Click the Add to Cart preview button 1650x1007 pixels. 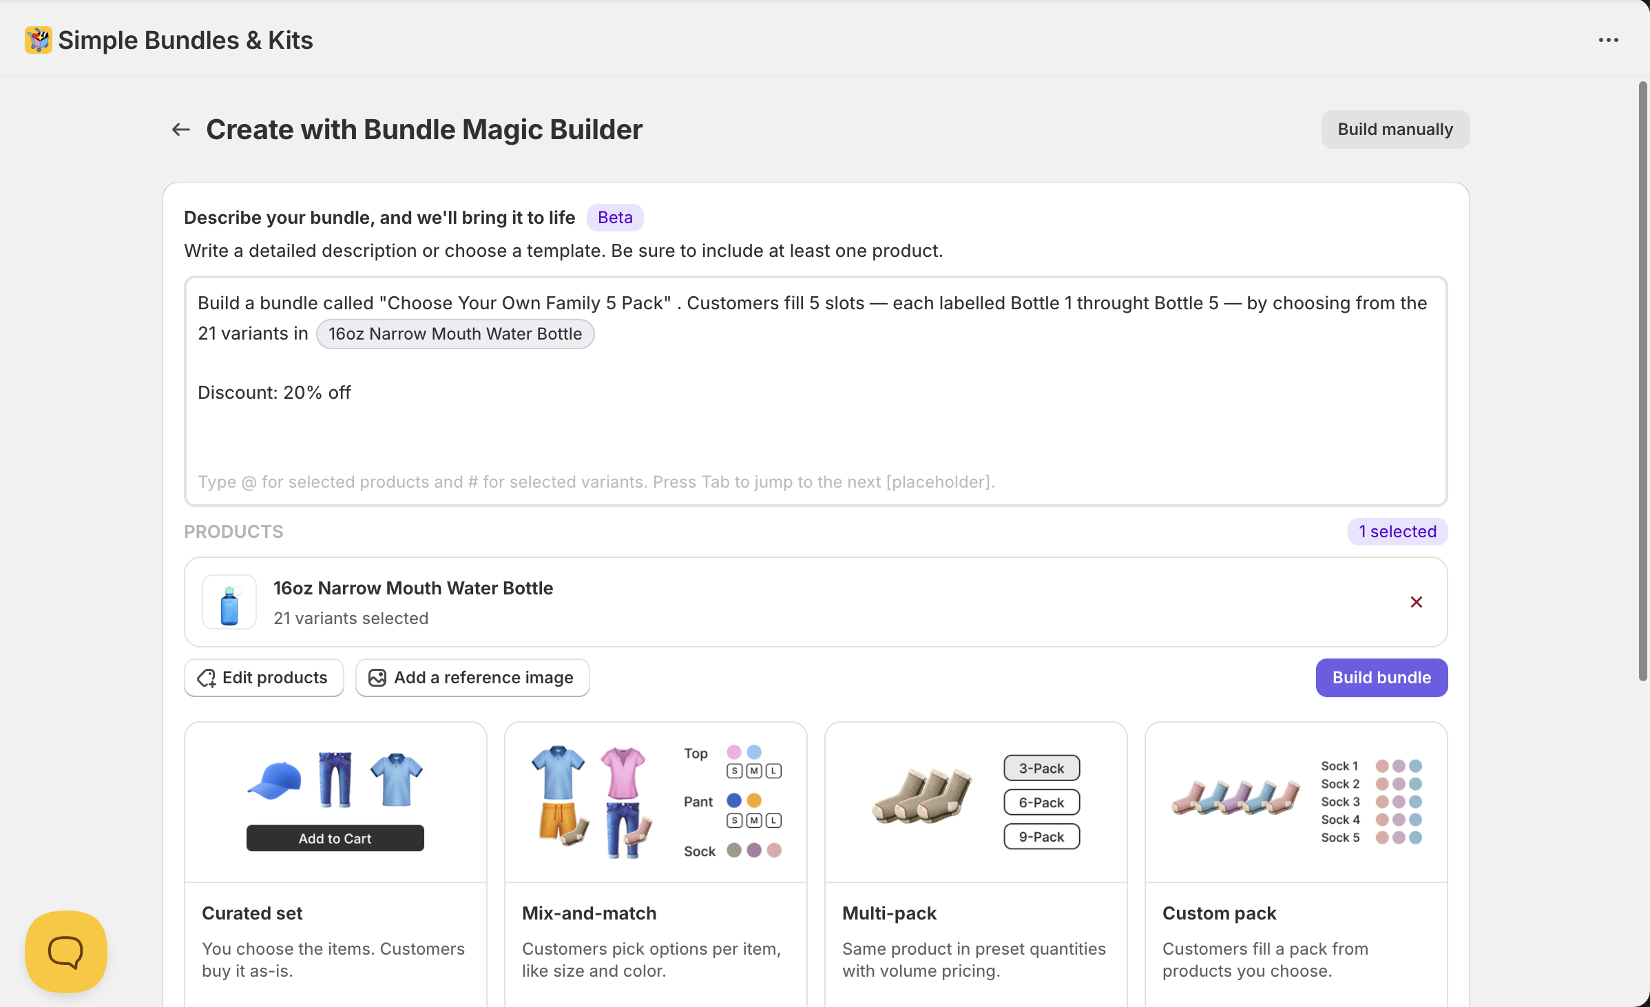pos(335,838)
